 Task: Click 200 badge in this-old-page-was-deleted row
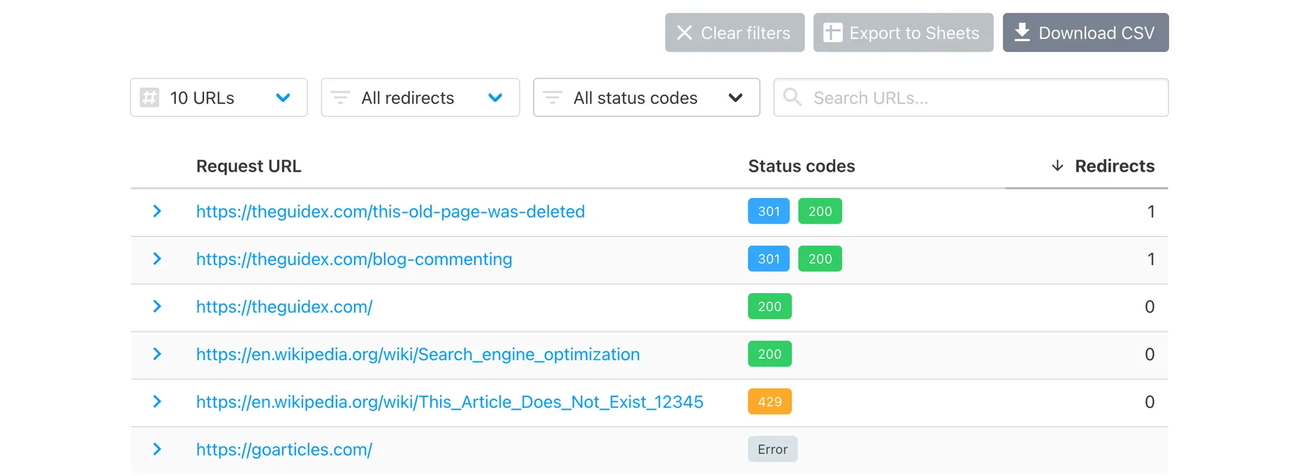[x=820, y=211]
